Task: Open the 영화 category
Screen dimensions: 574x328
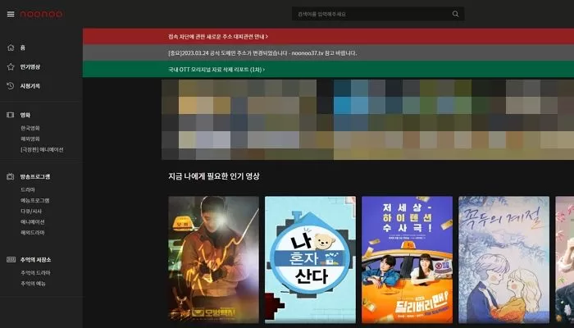Action: (25, 115)
